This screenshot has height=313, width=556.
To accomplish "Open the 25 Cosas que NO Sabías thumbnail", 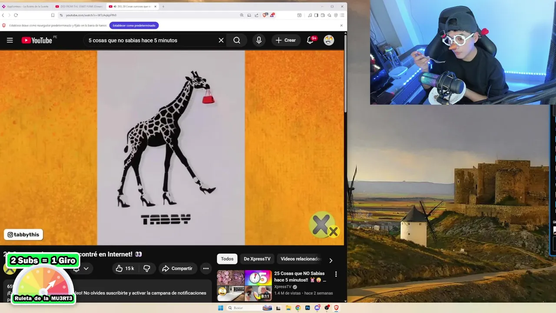I will (x=245, y=286).
